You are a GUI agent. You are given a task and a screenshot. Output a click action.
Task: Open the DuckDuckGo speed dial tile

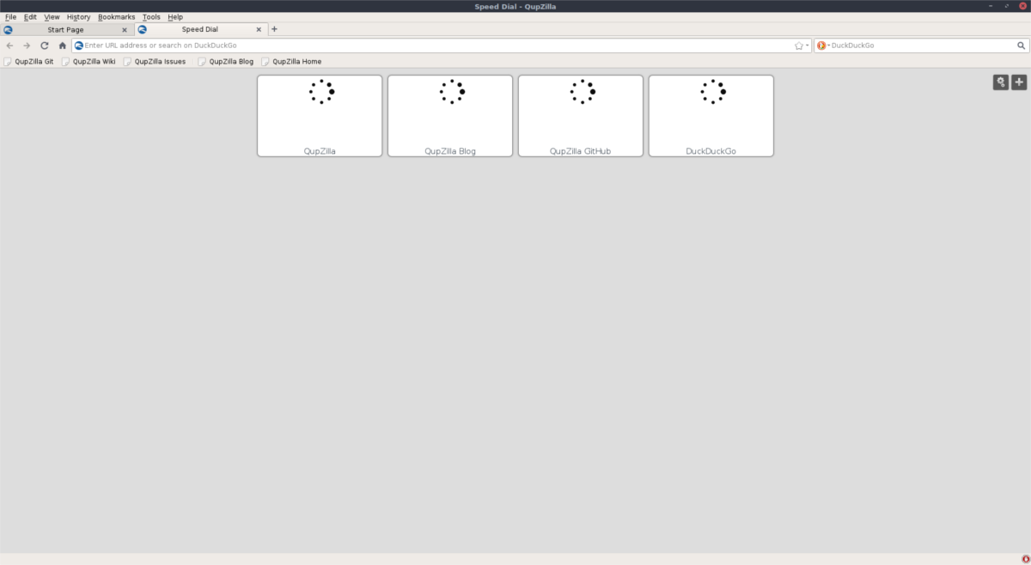point(711,116)
